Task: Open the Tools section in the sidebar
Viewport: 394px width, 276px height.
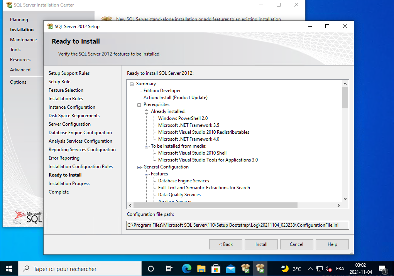Action: coord(15,50)
